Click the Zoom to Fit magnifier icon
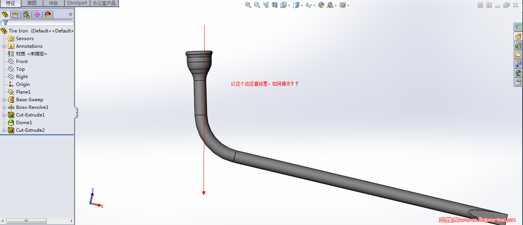 click(248, 5)
